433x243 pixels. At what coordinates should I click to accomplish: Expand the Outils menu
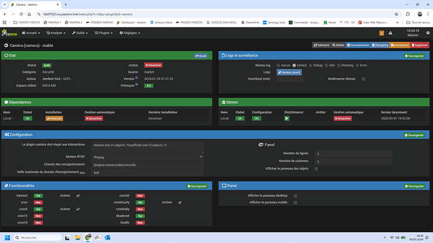(80, 33)
